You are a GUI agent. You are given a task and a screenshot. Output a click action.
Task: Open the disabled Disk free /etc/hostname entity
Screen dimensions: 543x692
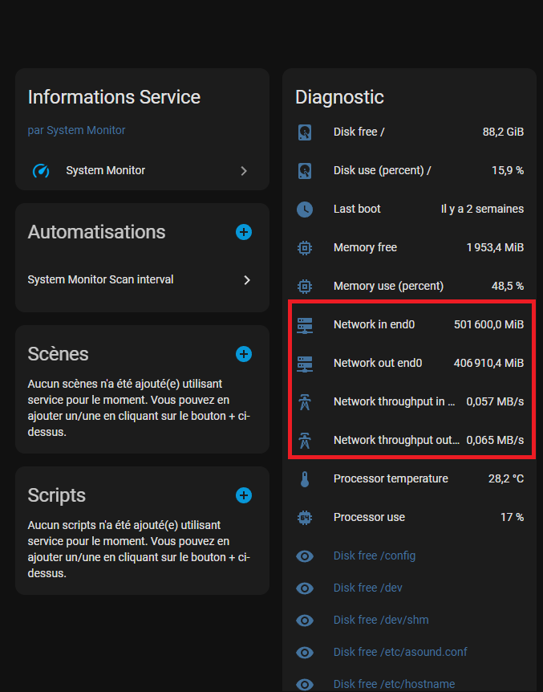[395, 684]
